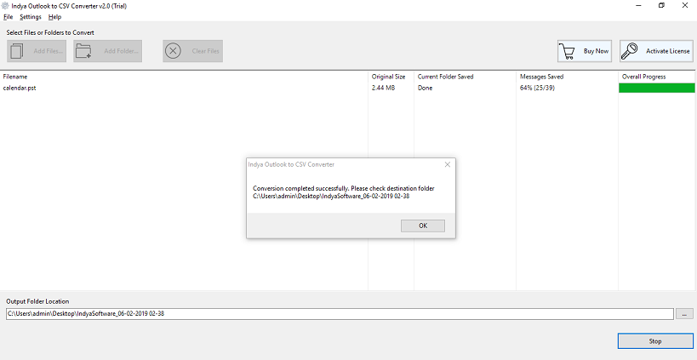The height and width of the screenshot is (360, 697).
Task: Click the Done status cell
Action: tap(425, 88)
